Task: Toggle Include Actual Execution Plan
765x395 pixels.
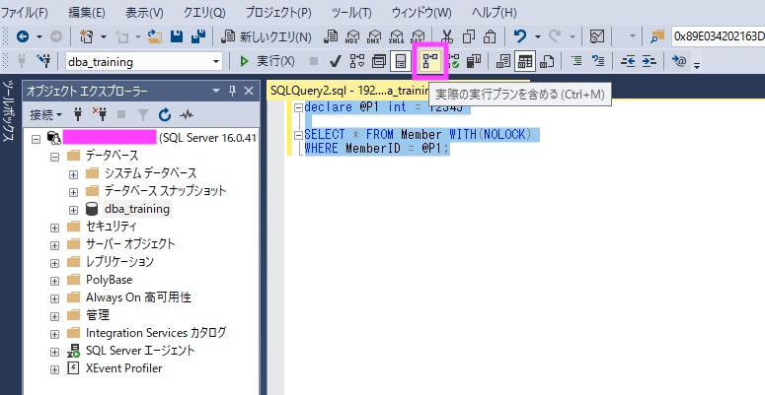Action: pyautogui.click(x=429, y=61)
